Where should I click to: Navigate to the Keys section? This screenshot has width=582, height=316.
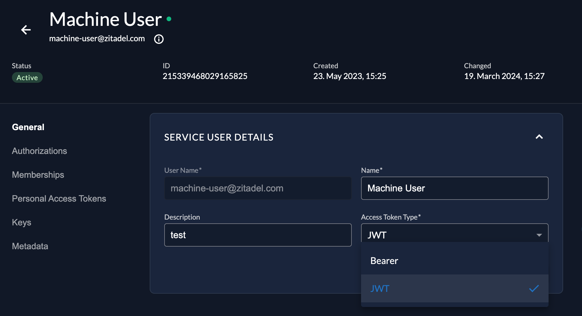[22, 222]
